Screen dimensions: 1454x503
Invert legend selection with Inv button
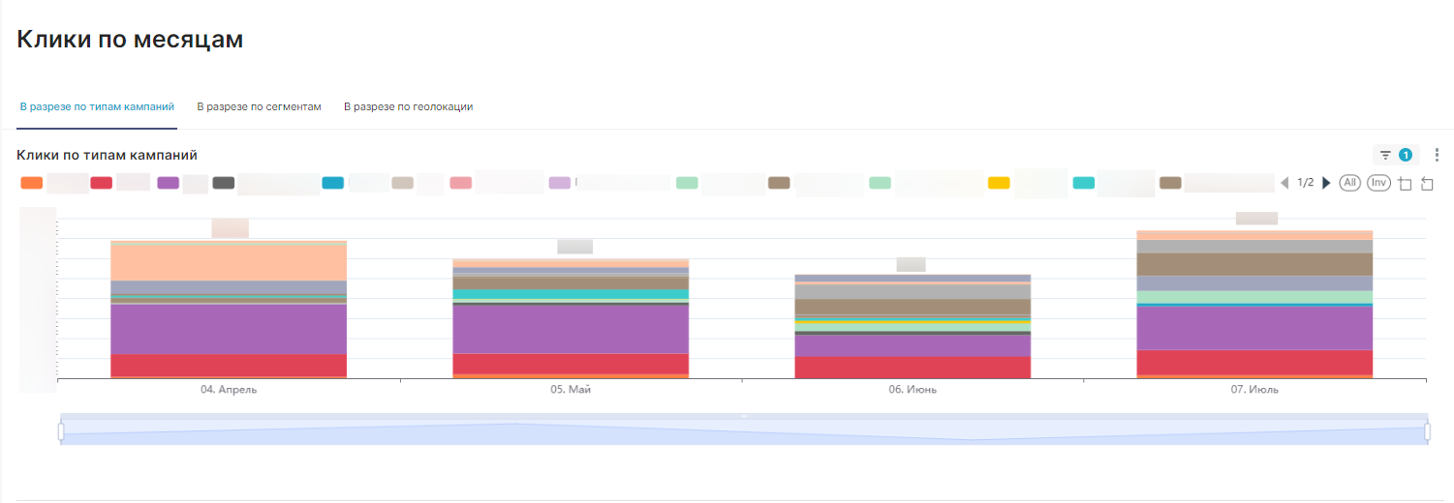point(1378,183)
